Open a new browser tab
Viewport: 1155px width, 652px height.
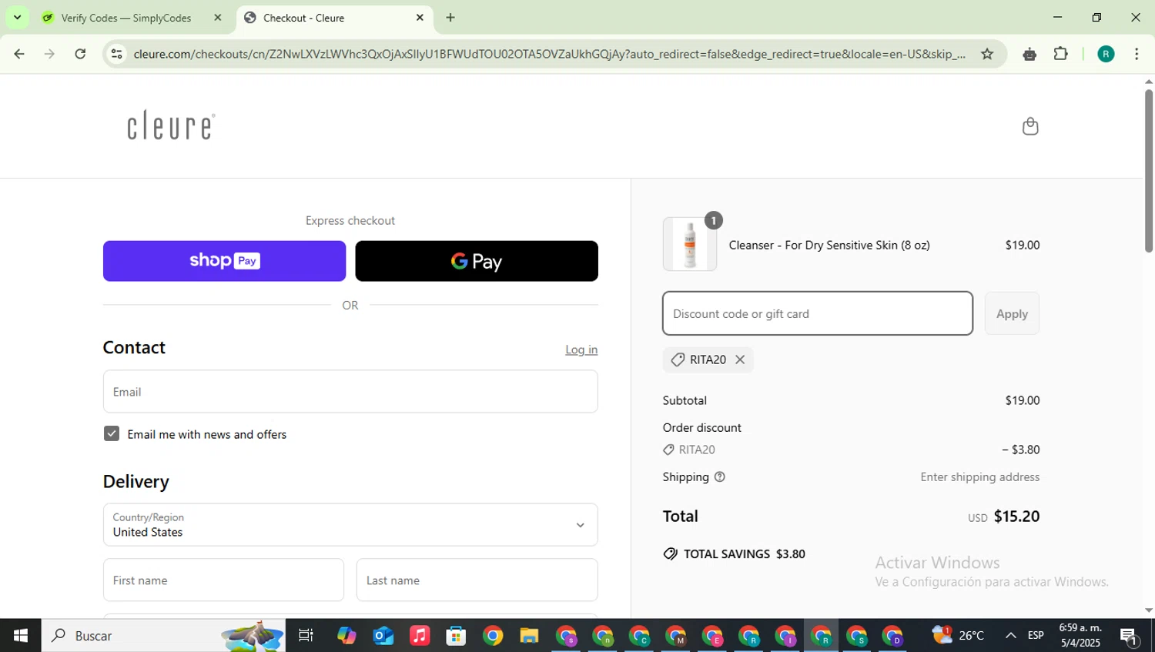click(450, 18)
